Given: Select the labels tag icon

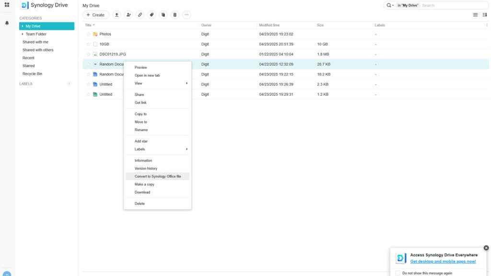Looking at the screenshot, I should click(152, 15).
